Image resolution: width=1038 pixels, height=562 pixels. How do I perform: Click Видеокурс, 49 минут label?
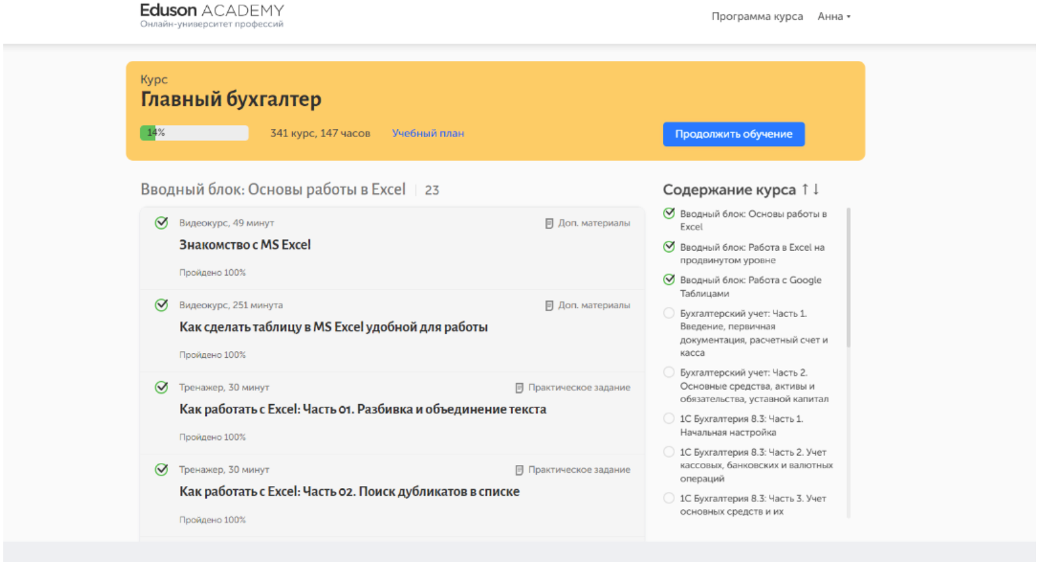pos(226,223)
